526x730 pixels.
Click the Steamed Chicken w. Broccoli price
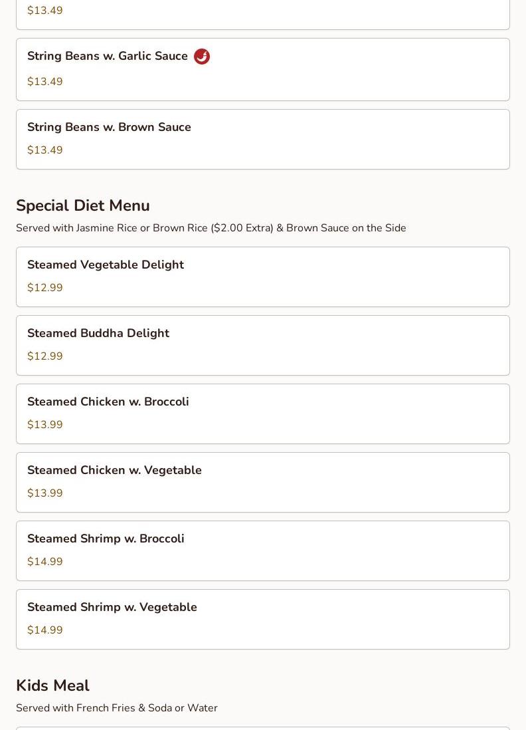point(45,425)
